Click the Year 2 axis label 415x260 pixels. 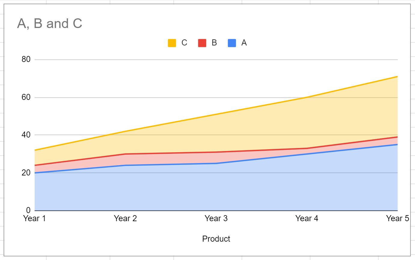125,218
